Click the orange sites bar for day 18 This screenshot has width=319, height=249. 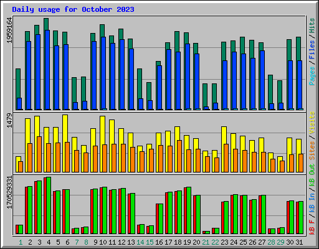(x=179, y=156)
